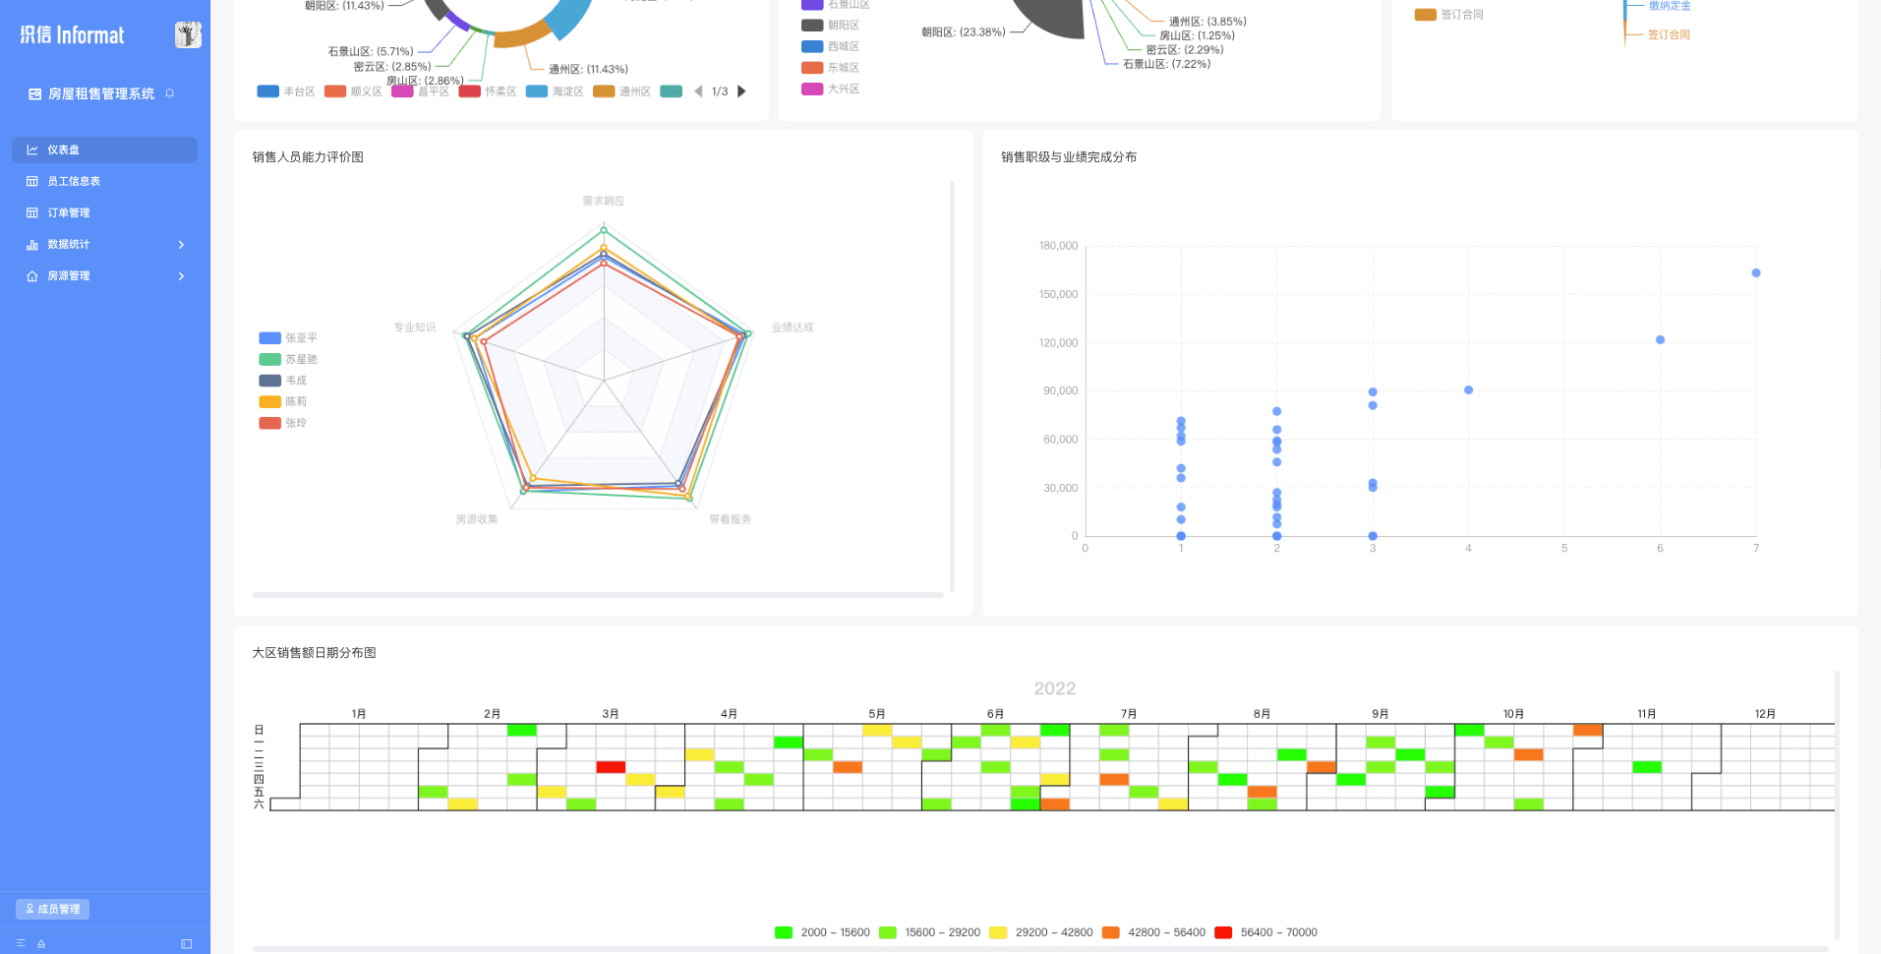
Task: Click the 带看服务 radar axis label
Action: 731,519
